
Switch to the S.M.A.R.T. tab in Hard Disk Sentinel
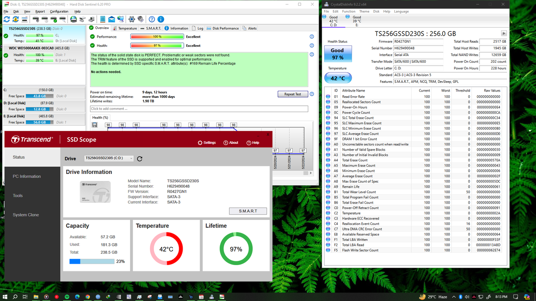(x=151, y=28)
